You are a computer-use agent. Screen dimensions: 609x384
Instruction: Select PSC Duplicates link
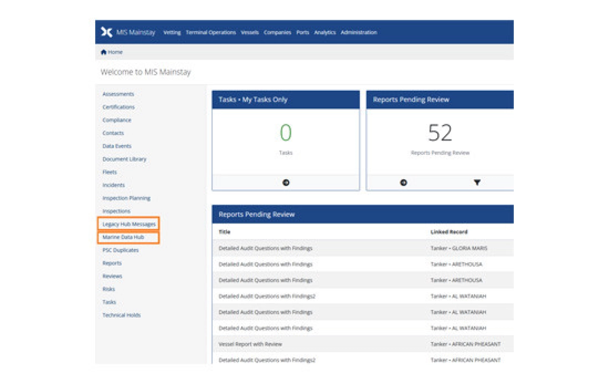(x=120, y=250)
